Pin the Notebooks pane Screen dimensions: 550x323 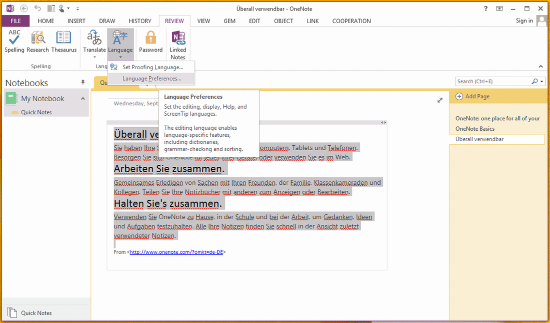coord(83,82)
